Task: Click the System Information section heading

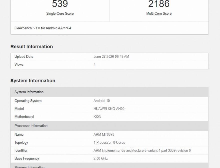Action: 33,81
